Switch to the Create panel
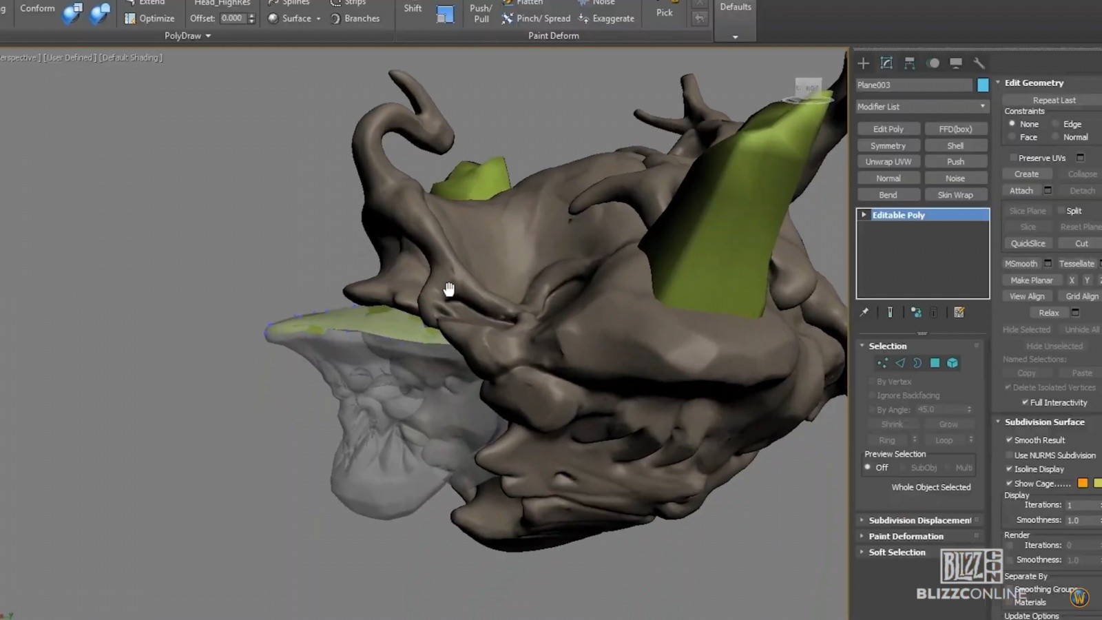The width and height of the screenshot is (1102, 620). [864, 63]
